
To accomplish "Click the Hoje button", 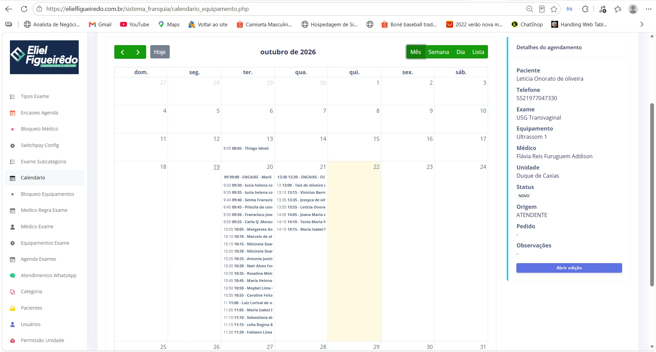I will pos(160,52).
